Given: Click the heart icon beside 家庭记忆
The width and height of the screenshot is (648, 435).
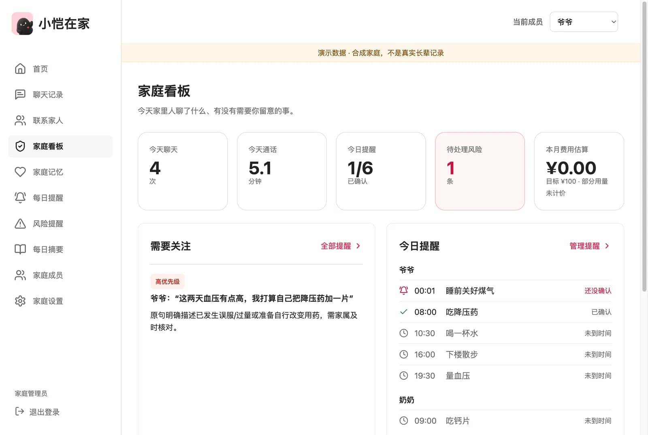Looking at the screenshot, I should (x=20, y=172).
